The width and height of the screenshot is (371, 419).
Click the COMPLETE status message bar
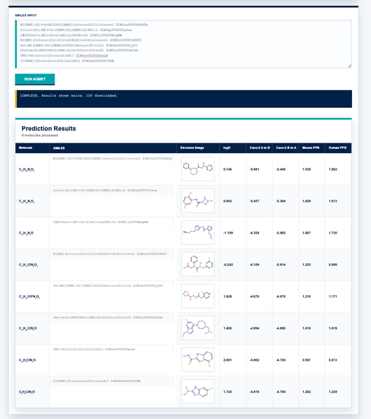coord(183,99)
